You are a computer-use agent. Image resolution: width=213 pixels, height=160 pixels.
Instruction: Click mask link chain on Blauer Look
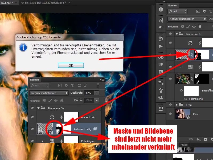click(x=61, y=117)
